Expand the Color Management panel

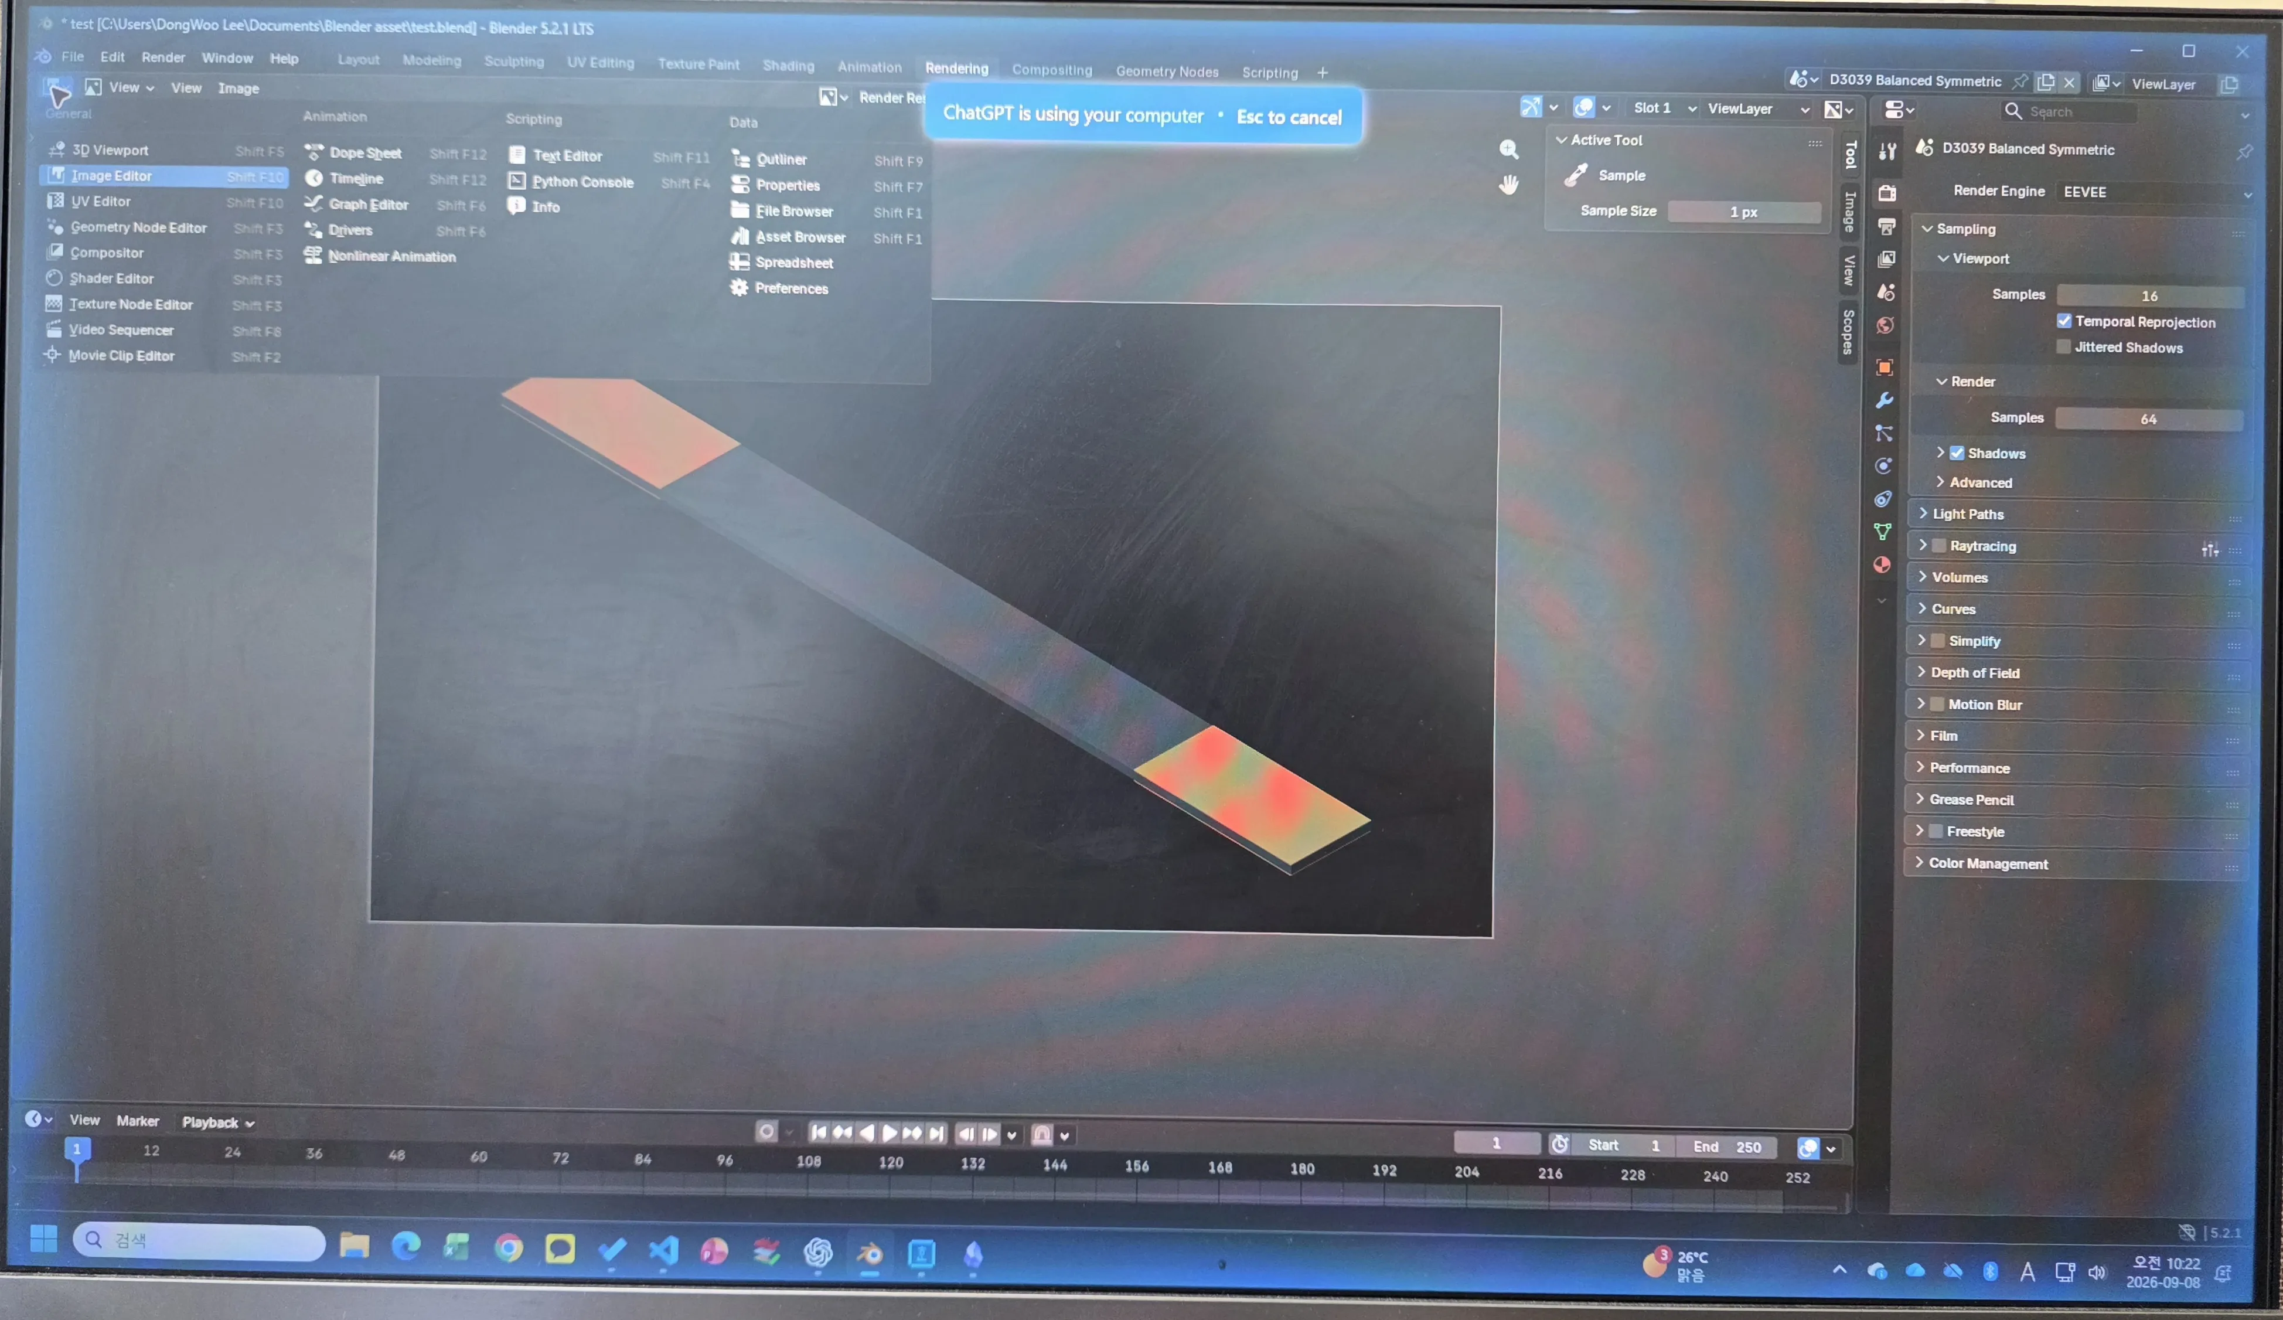click(x=2076, y=863)
